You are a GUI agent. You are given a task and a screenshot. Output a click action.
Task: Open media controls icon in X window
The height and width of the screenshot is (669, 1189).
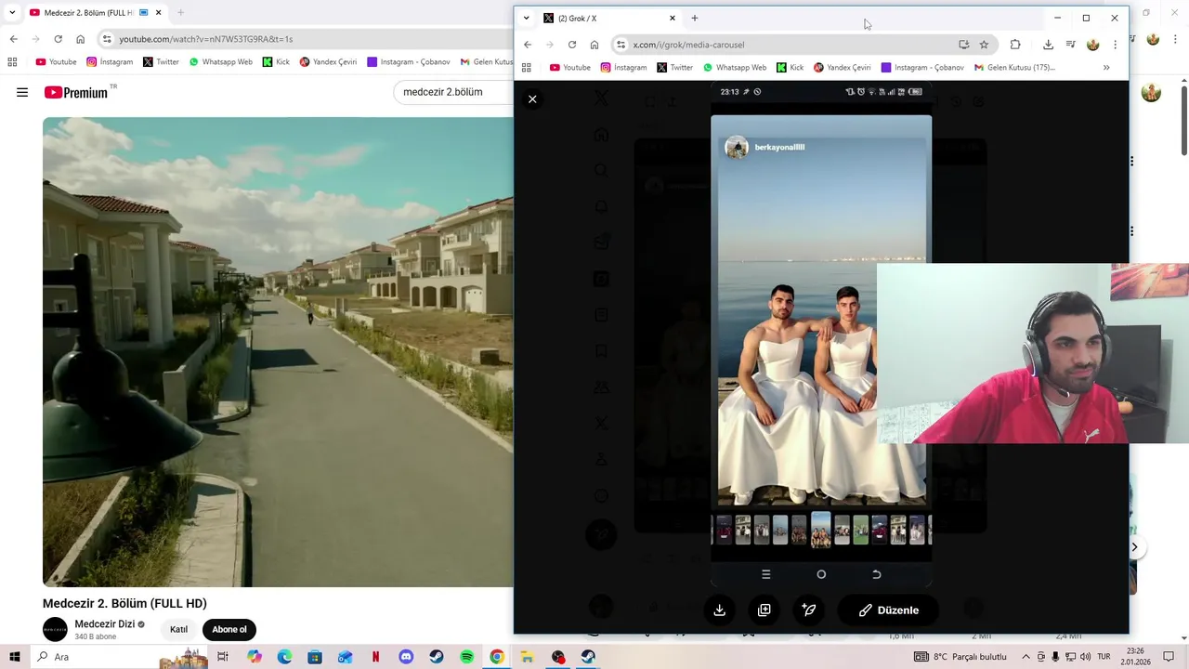pos(1070,45)
